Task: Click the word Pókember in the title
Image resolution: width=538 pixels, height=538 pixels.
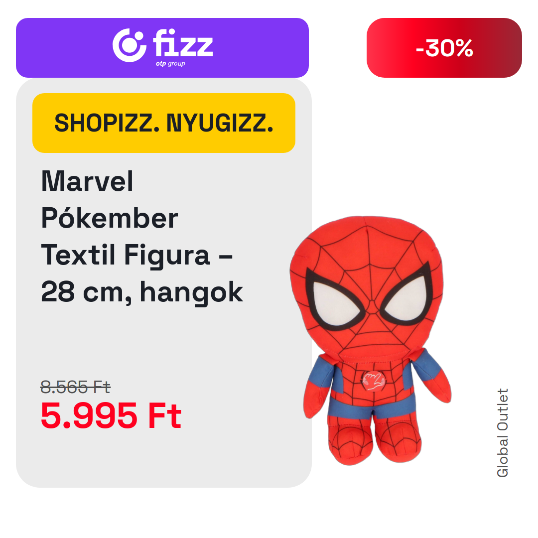Action: click(x=110, y=218)
